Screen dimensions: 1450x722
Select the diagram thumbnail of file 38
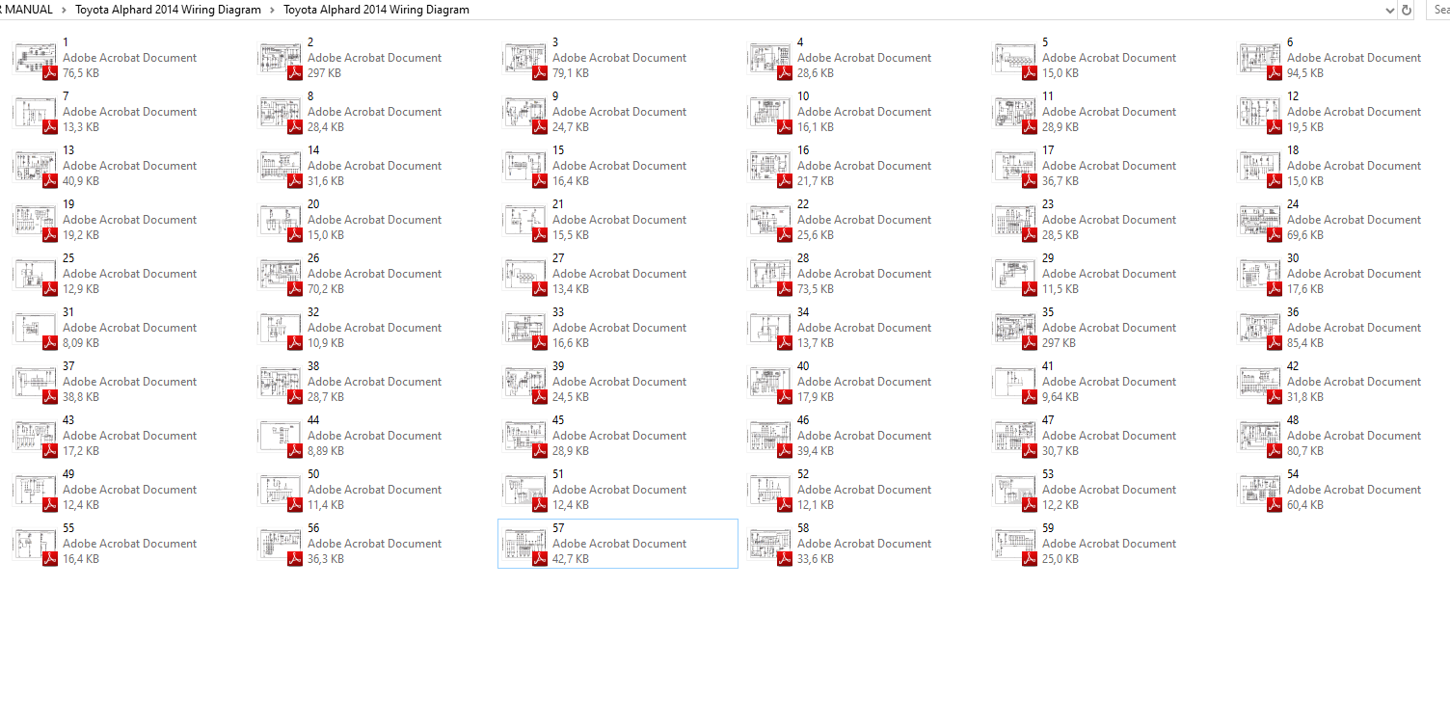tap(281, 383)
